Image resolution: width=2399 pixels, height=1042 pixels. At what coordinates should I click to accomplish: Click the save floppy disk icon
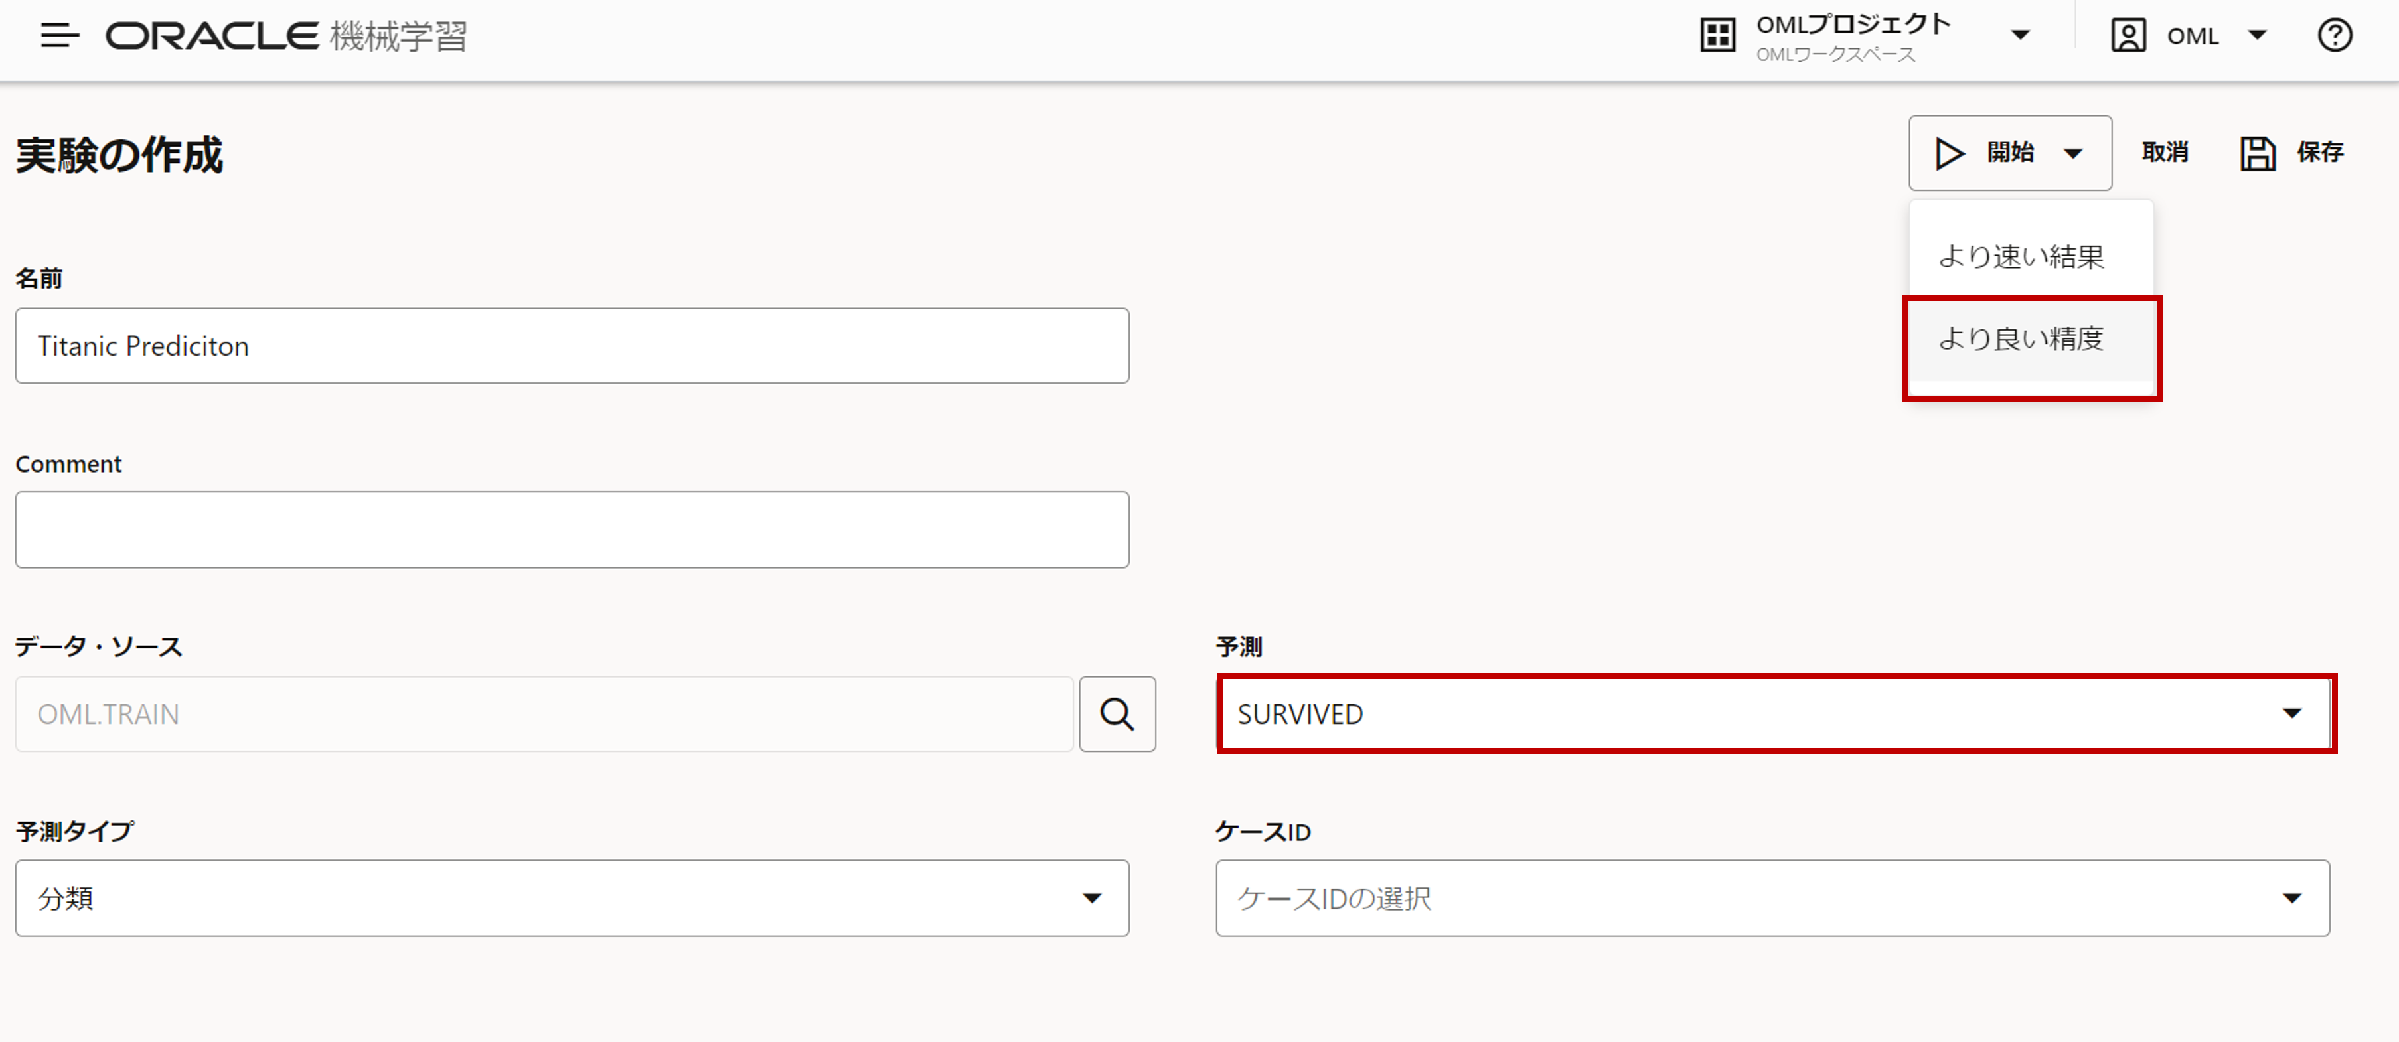2258,153
